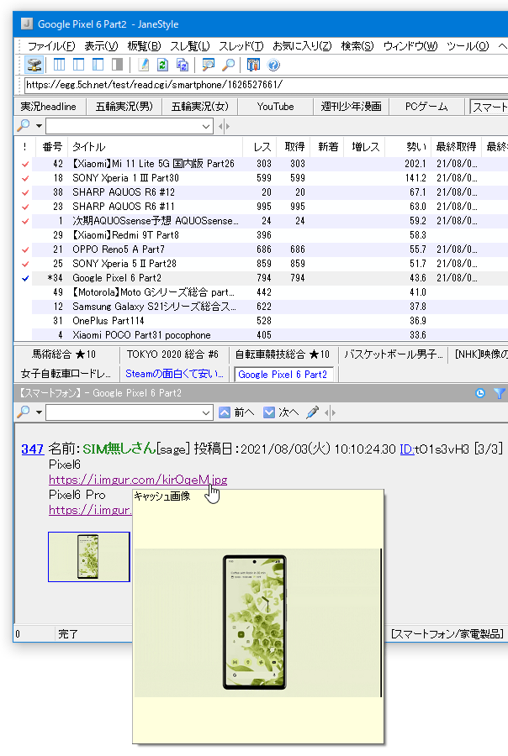Switch to the 実況headline board tab
This screenshot has width=508, height=756.
pyautogui.click(x=48, y=107)
